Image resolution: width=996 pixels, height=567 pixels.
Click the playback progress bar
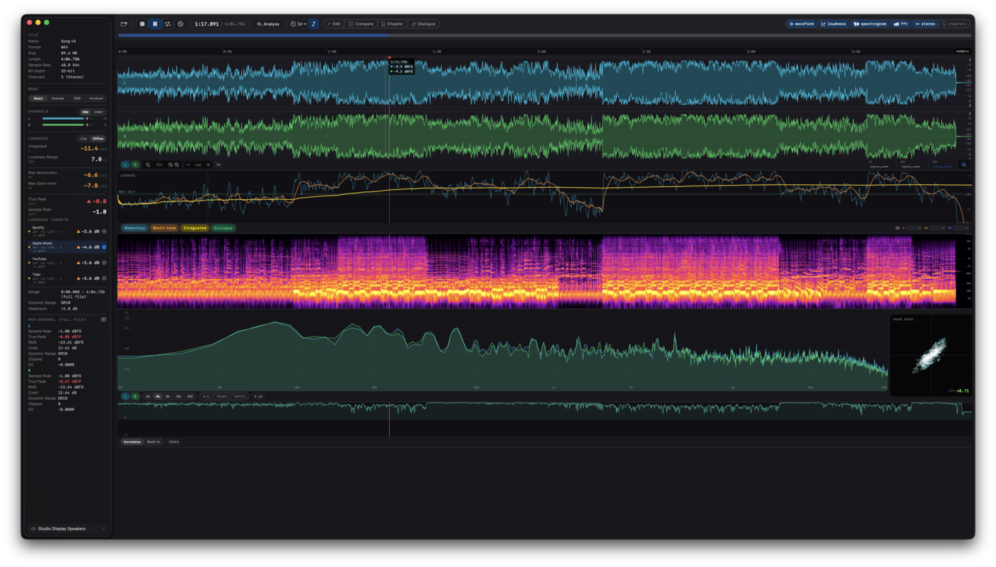[x=544, y=35]
